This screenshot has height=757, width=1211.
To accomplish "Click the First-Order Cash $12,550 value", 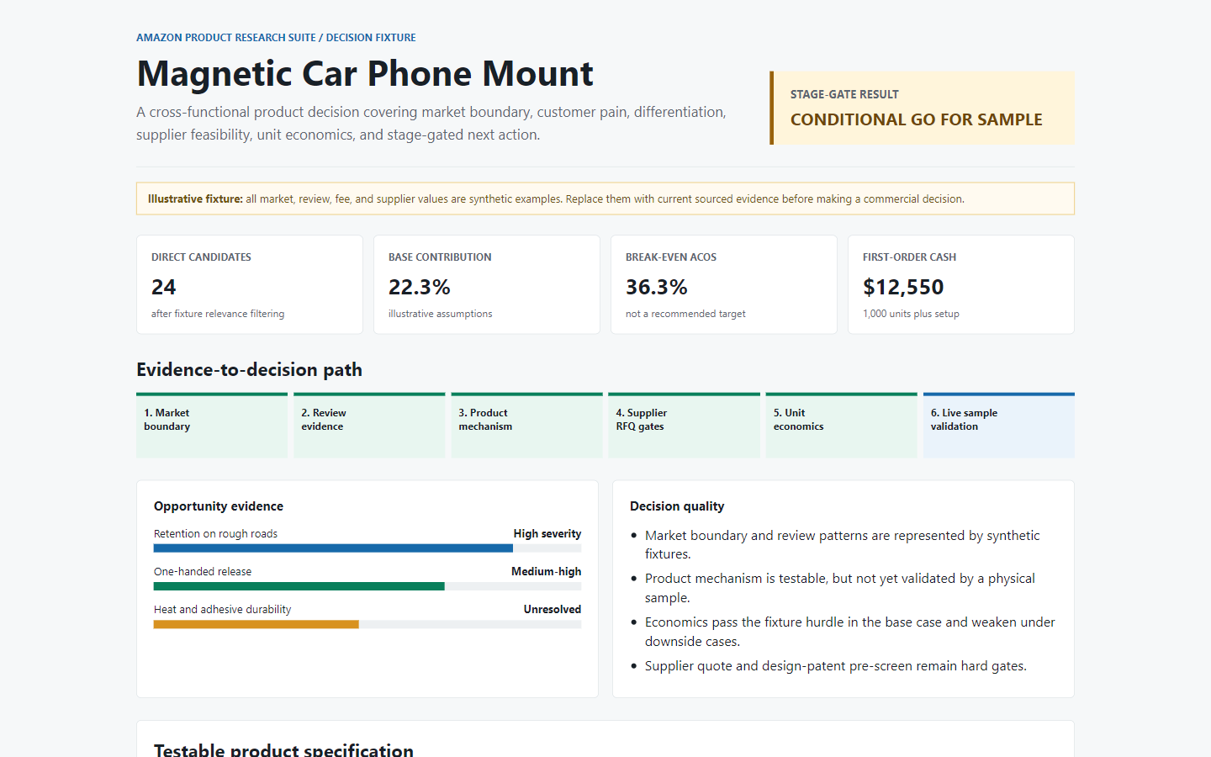I will tap(903, 287).
